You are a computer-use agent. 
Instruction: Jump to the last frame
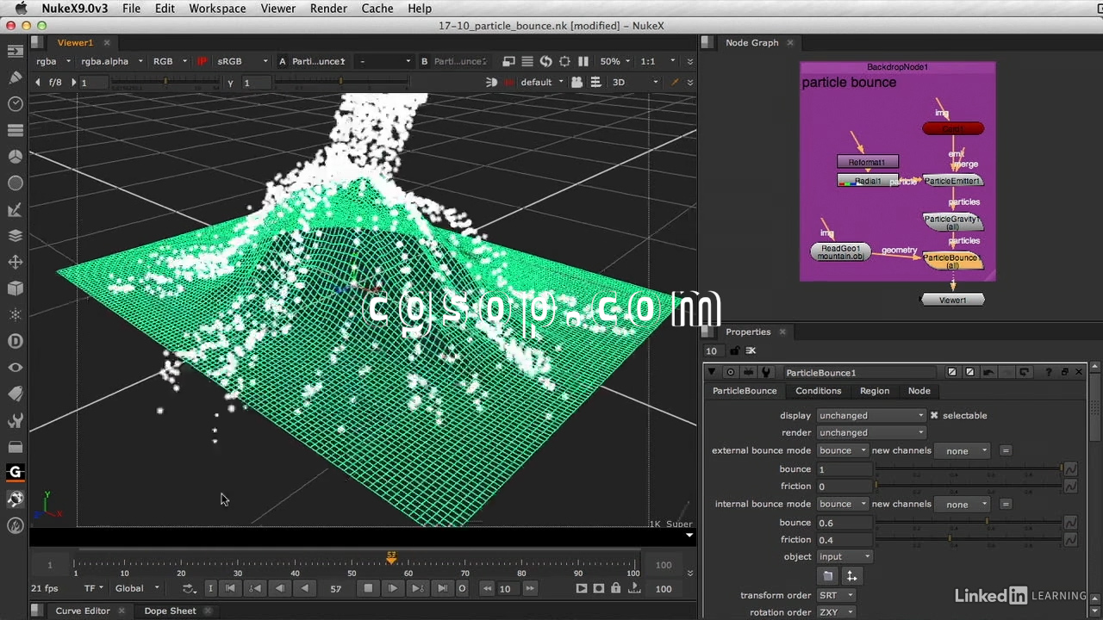(x=442, y=588)
